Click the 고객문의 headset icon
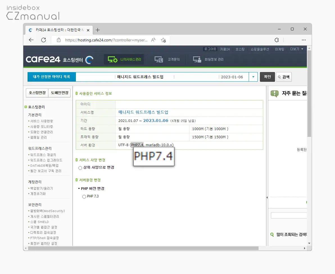The image size is (335, 274). pos(159,59)
